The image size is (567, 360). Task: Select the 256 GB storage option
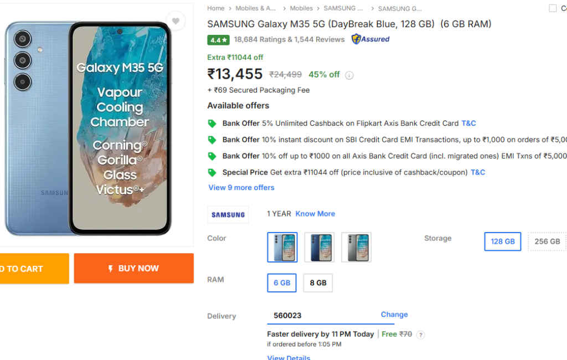pyautogui.click(x=547, y=241)
